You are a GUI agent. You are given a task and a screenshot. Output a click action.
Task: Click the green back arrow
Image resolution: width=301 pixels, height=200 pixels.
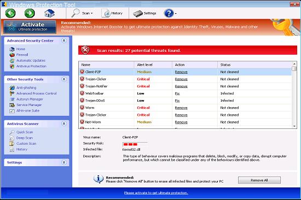(x=10, y=13)
